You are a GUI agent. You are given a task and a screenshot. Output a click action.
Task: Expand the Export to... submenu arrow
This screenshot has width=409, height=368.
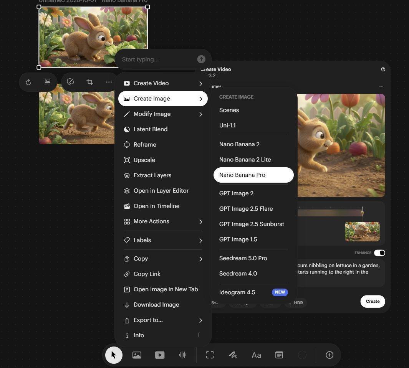(x=200, y=320)
